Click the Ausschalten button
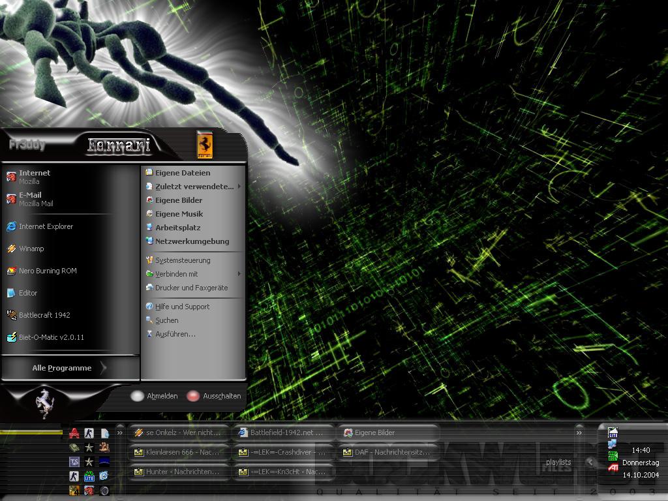 (x=214, y=396)
